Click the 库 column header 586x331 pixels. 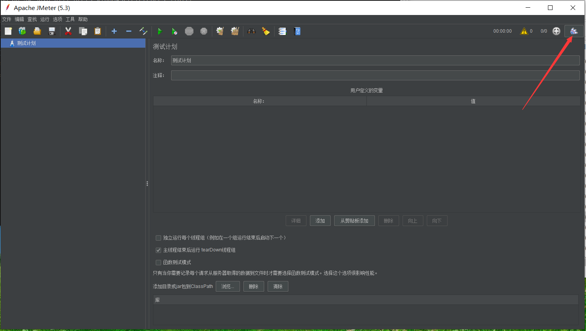coord(366,300)
